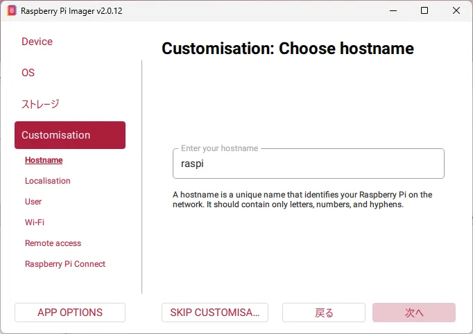Maximize the Raspberry Pi Imager window
This screenshot has width=473, height=334.
coord(424,11)
